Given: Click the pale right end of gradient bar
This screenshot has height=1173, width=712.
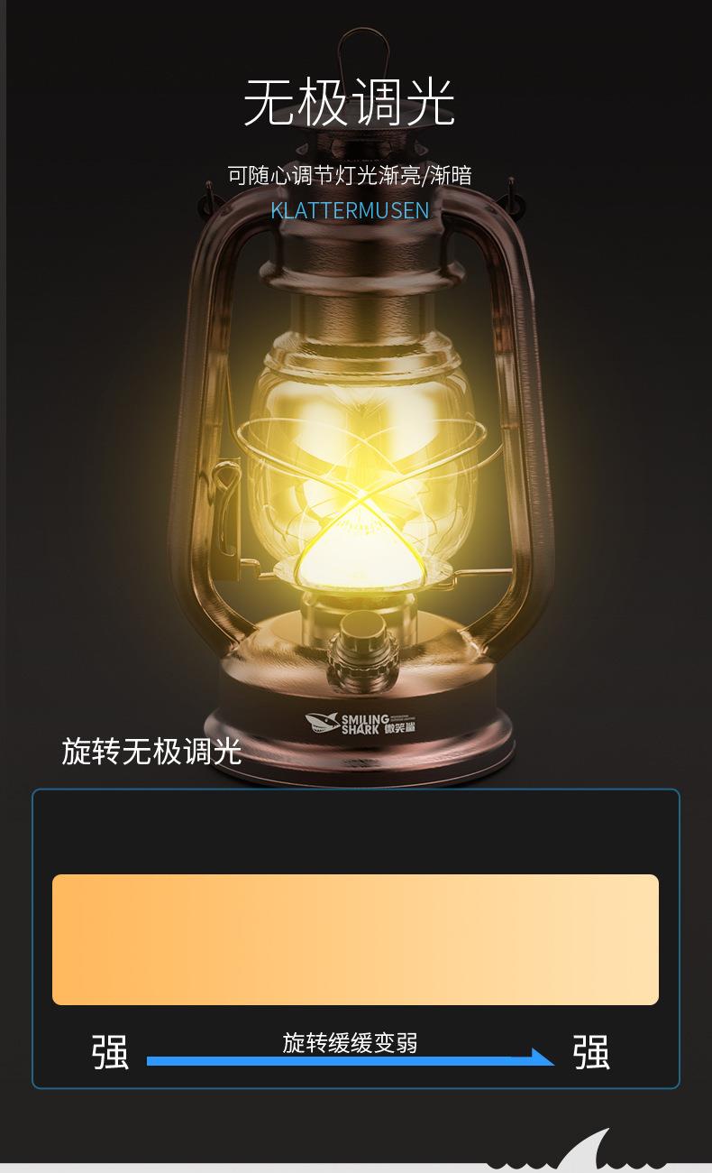Looking at the screenshot, I should 622,939.
